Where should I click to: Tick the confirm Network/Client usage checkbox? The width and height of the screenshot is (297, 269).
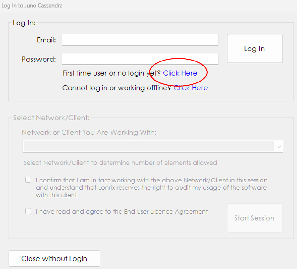(29, 180)
